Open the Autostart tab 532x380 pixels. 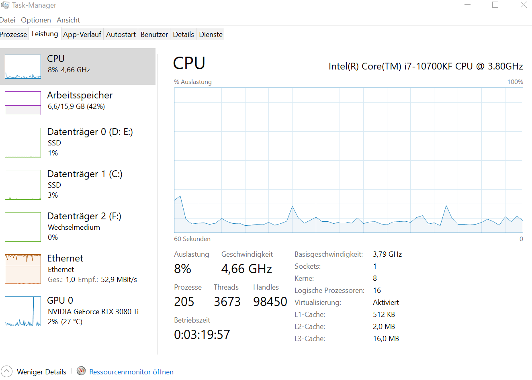click(121, 34)
